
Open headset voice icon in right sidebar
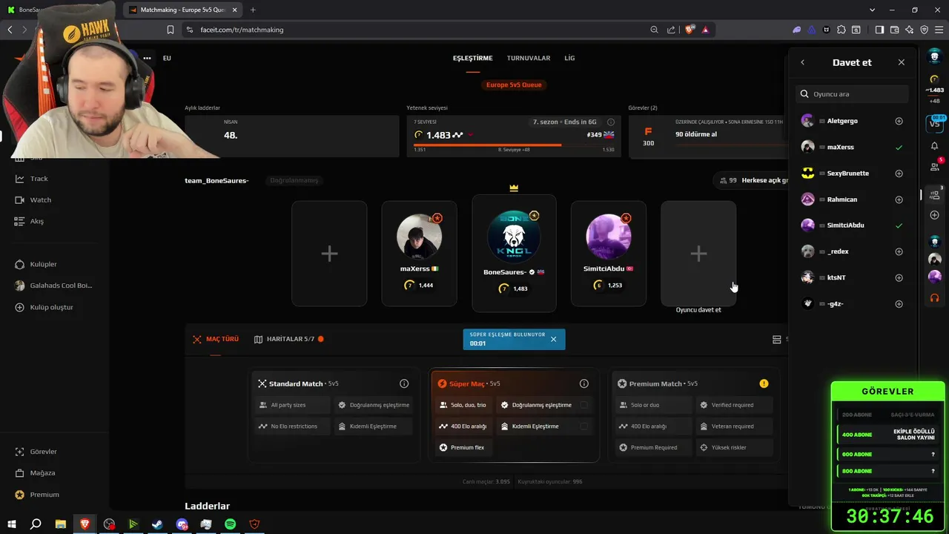(934, 297)
